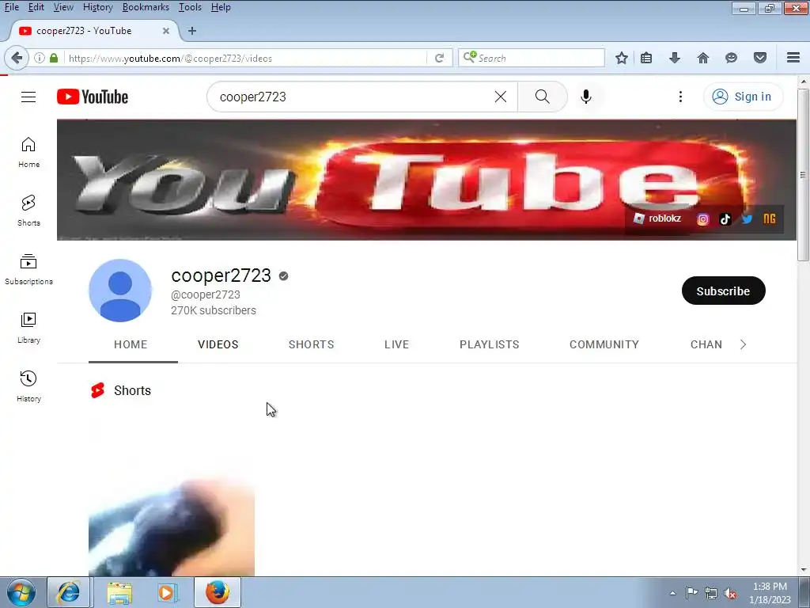Start voice search with the microphone

[x=586, y=97]
